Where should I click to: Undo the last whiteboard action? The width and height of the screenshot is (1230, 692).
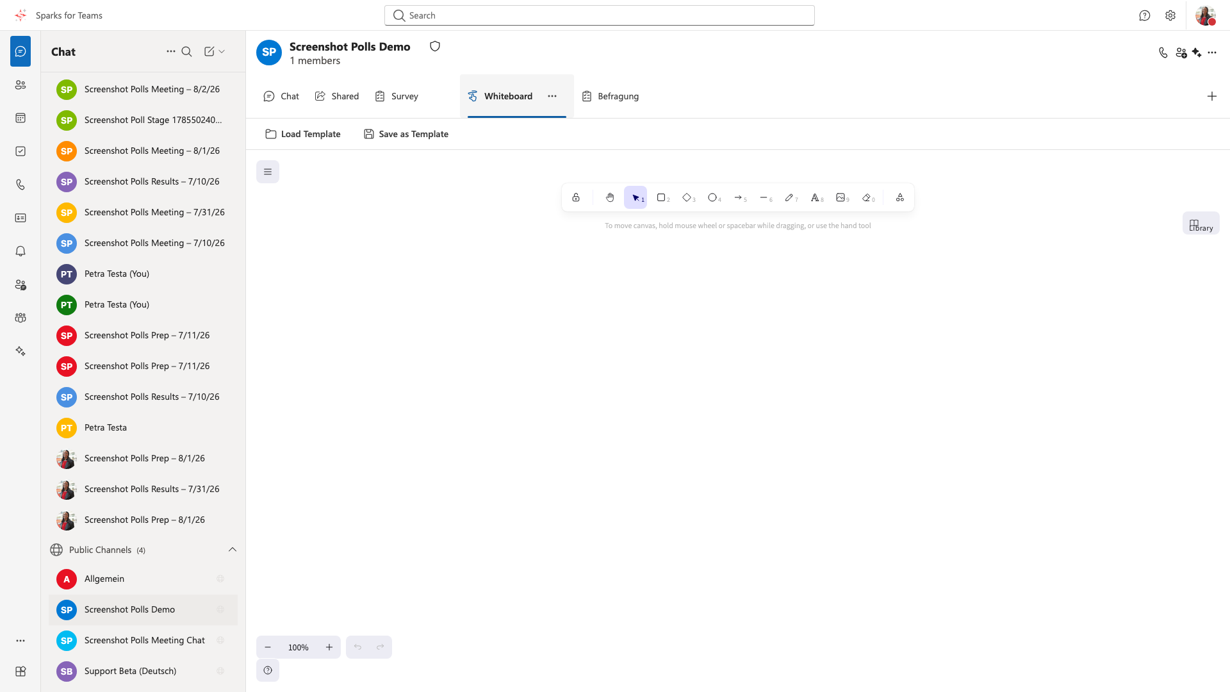(x=357, y=647)
